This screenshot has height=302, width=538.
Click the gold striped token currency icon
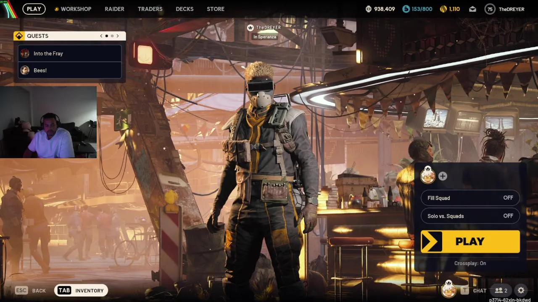[443, 9]
